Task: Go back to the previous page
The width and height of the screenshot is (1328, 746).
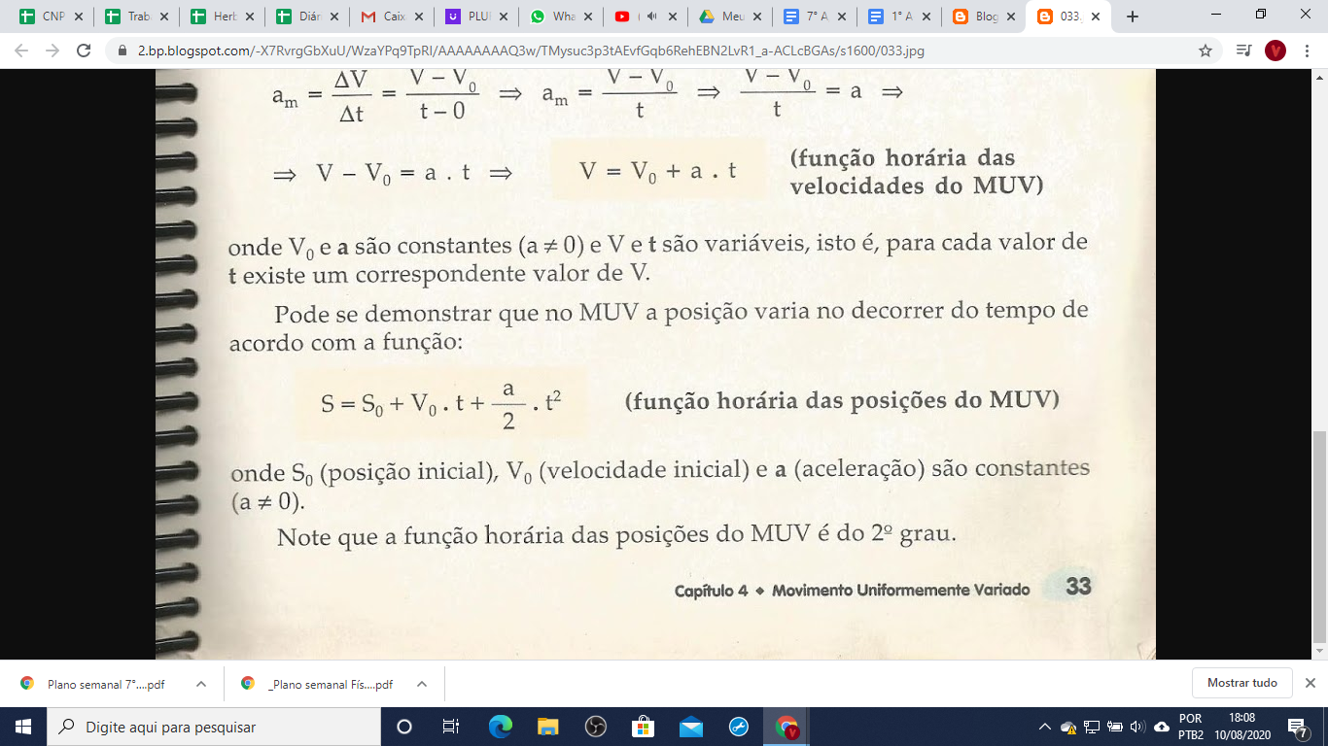Action: click(x=21, y=51)
